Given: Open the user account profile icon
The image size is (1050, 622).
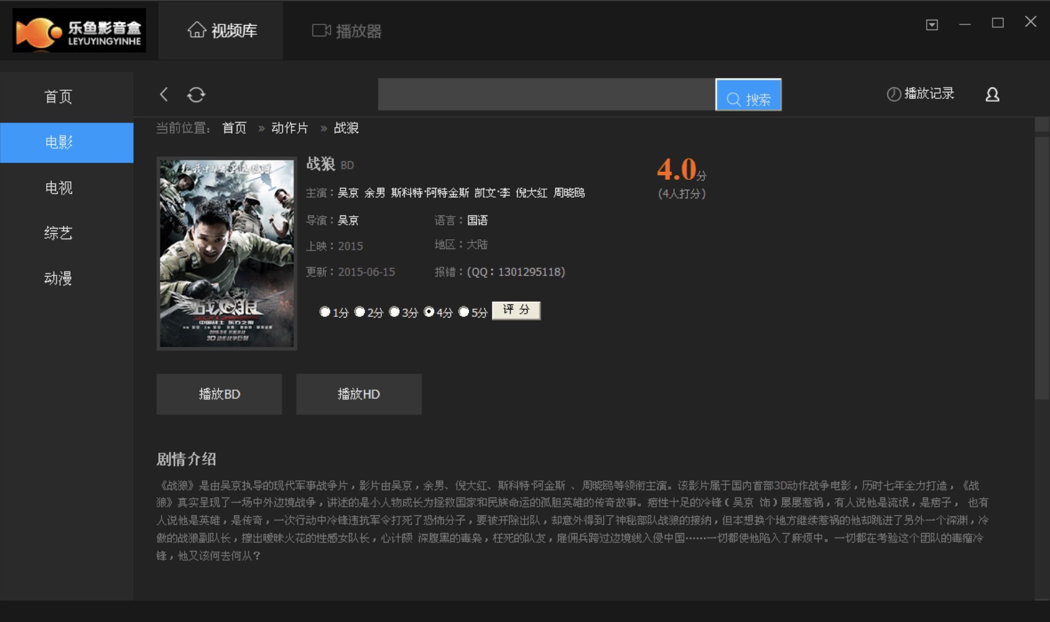Looking at the screenshot, I should [992, 95].
